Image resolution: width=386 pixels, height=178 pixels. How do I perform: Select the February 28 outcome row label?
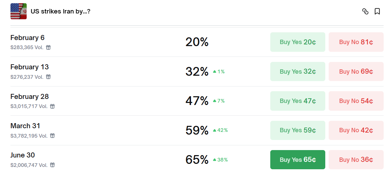[30, 97]
